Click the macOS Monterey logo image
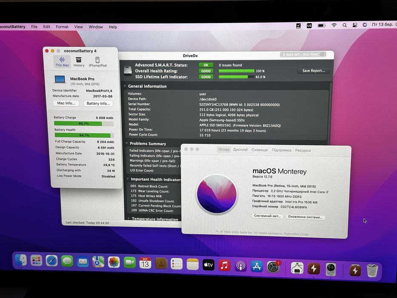This screenshot has width=397, height=298. [x=217, y=194]
